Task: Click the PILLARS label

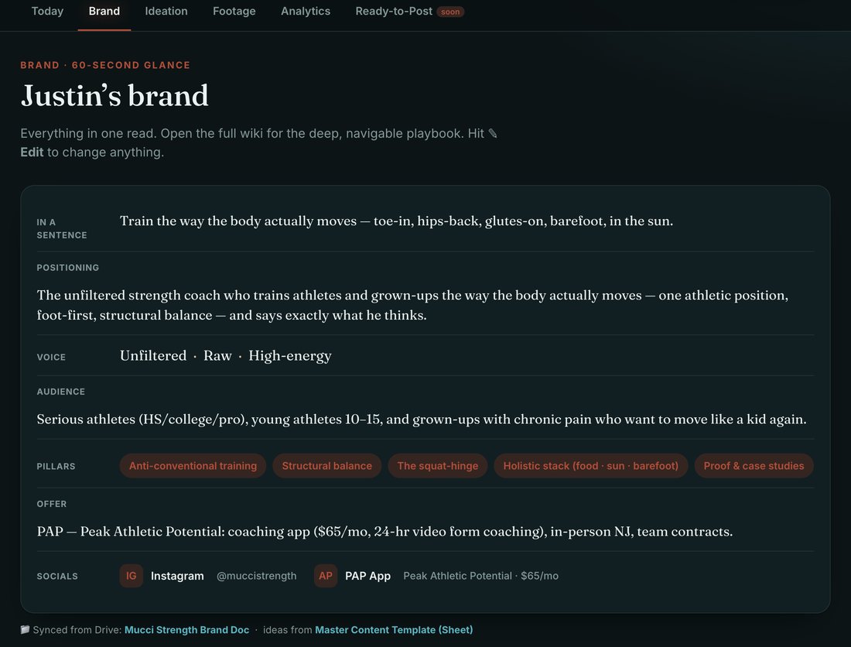Action: pos(56,466)
